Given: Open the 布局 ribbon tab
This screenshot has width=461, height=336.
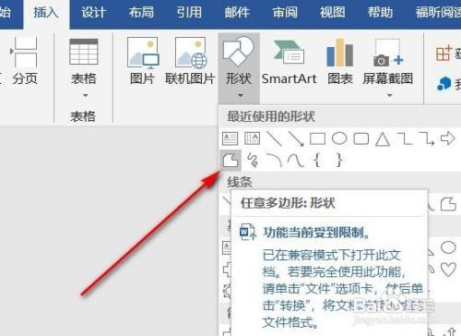Looking at the screenshot, I should [x=141, y=13].
